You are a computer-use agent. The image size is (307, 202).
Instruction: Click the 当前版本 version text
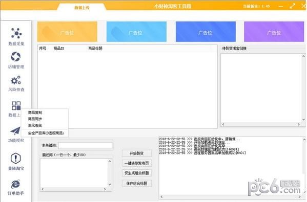point(256,6)
